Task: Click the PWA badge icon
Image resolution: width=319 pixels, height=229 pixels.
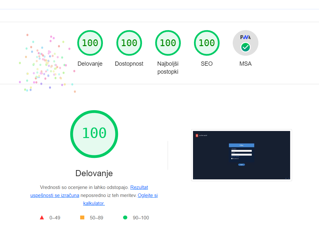Action: (245, 43)
